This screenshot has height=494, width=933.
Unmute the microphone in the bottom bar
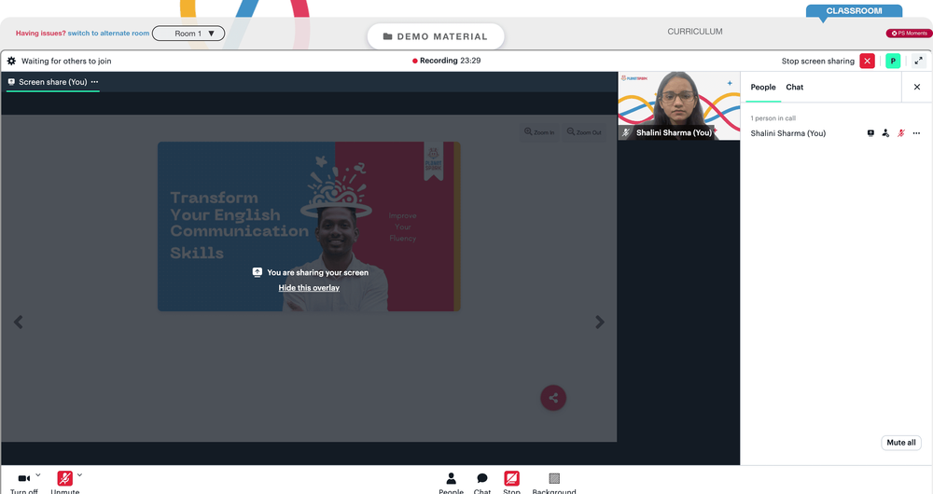pyautogui.click(x=65, y=482)
